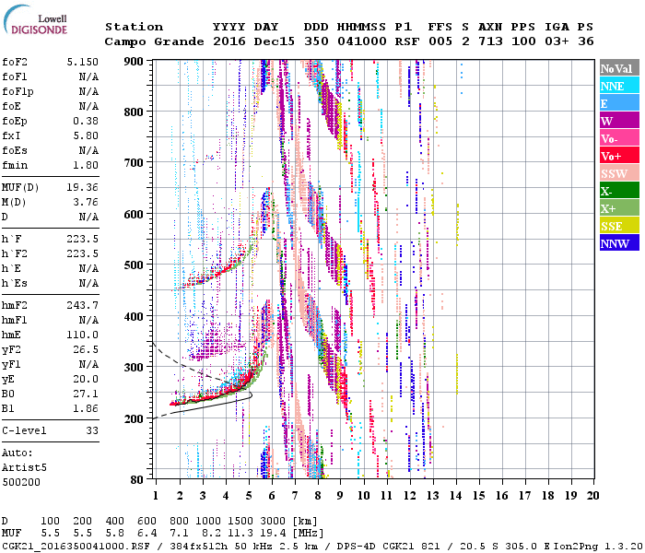This screenshot has height=553, width=645.
Task: Click the Campo Grande station name
Action: point(154,41)
